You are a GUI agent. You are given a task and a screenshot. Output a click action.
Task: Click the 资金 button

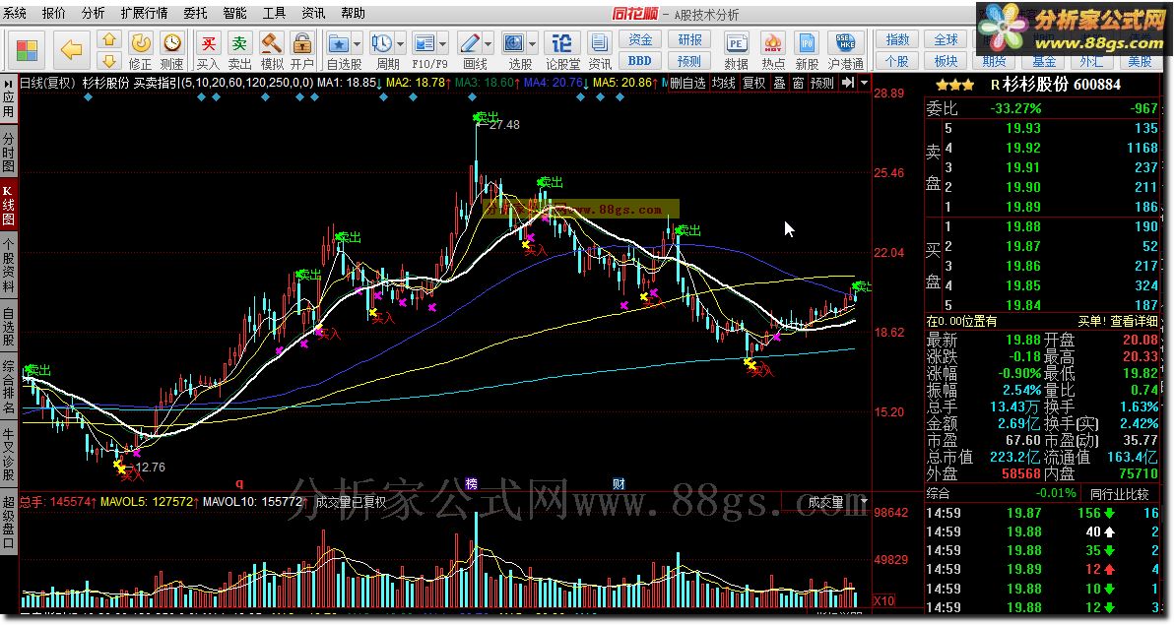tap(640, 39)
